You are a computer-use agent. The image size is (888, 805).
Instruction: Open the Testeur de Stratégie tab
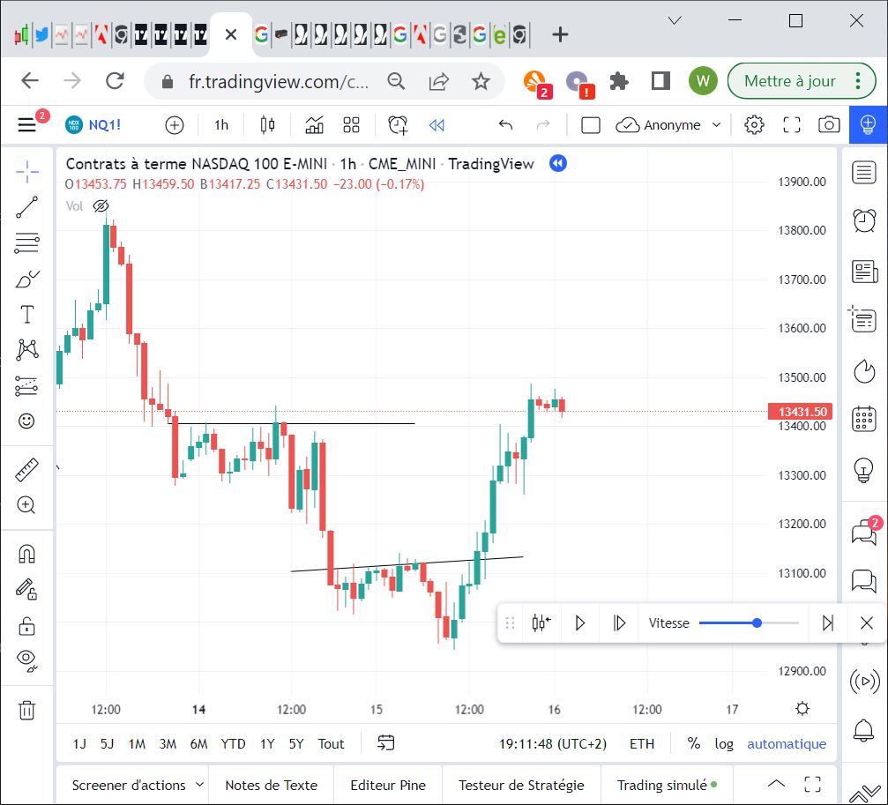point(521,786)
